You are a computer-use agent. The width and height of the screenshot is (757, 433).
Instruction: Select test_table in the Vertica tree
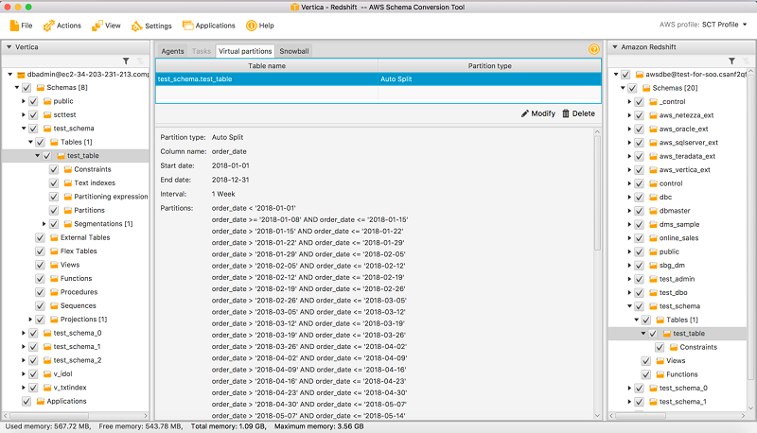(83, 155)
